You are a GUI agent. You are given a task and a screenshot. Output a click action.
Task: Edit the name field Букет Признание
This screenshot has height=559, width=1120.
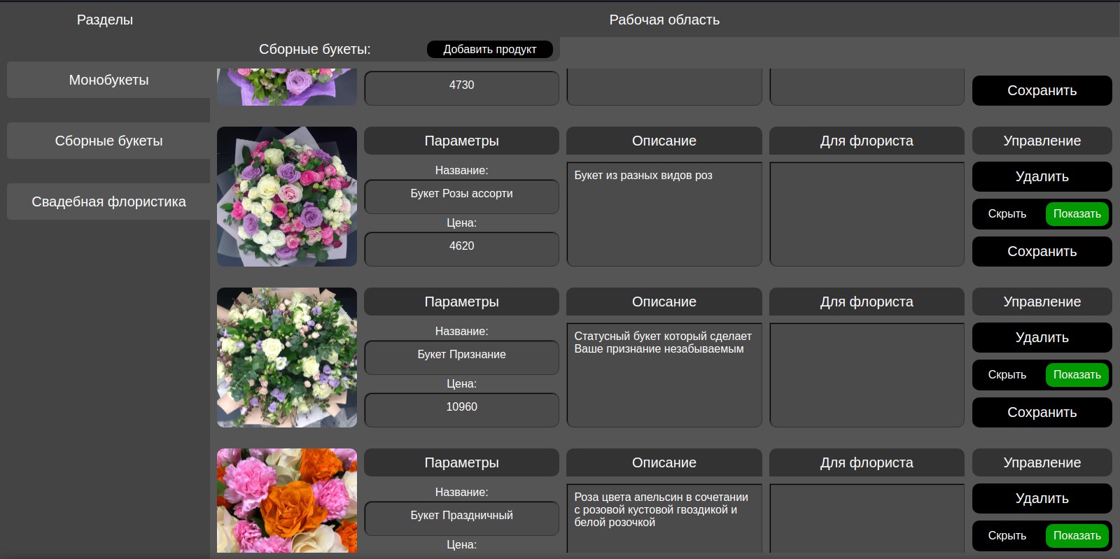pyautogui.click(x=462, y=357)
